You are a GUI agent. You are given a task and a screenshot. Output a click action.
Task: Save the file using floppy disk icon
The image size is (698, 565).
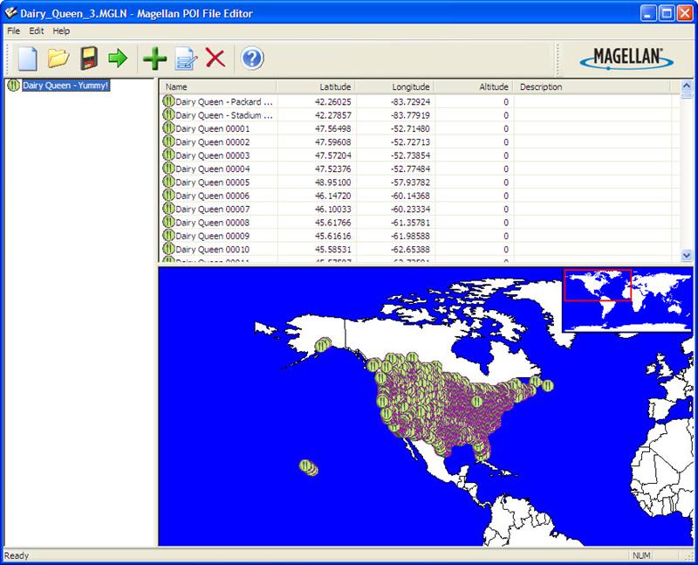tap(87, 59)
